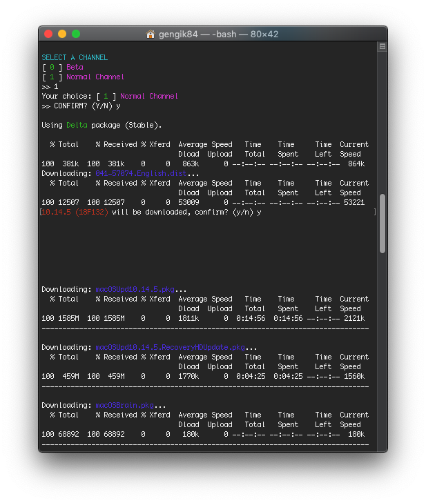The image size is (426, 503).
Task: Click the 'Beta' channel option text
Action: tap(75, 67)
